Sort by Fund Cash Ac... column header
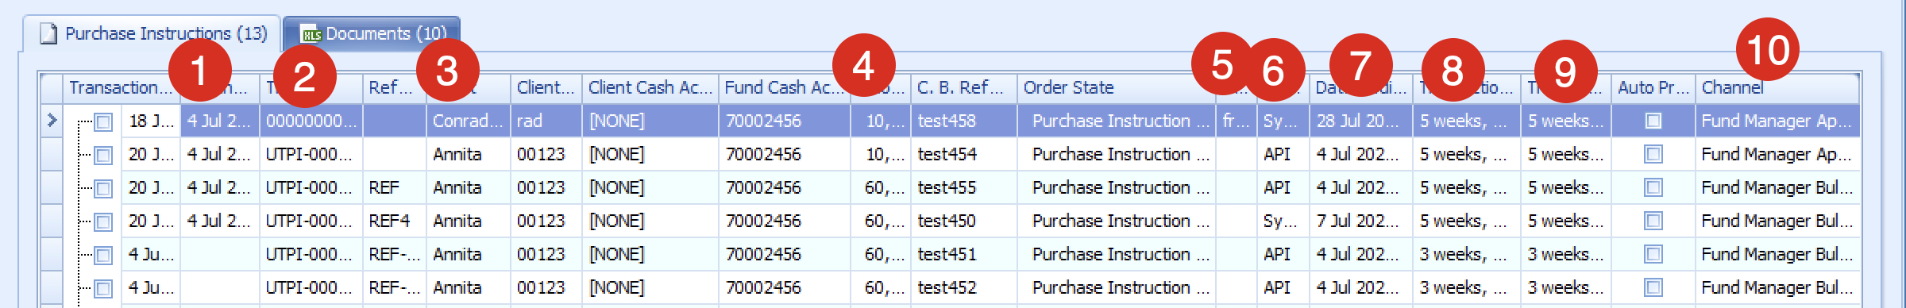1906x308 pixels. [x=785, y=87]
